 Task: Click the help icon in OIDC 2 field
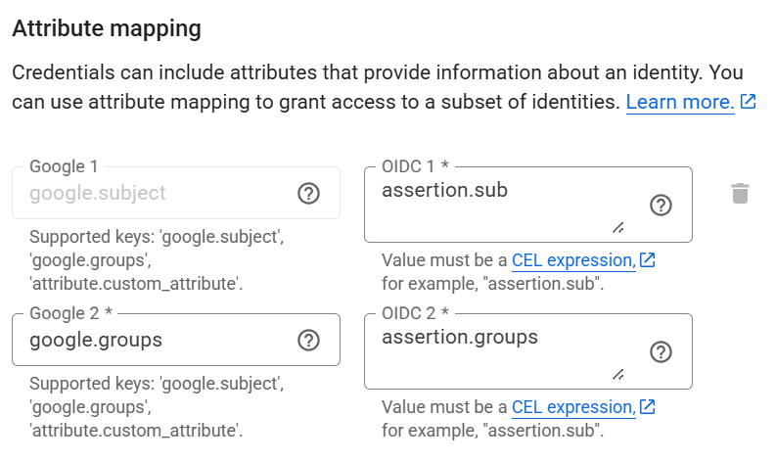[661, 351]
